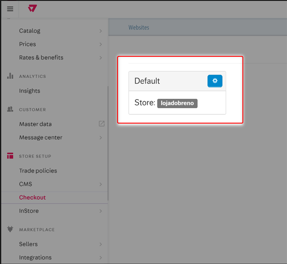
Task: Click the Customer section people icon
Action: point(10,110)
